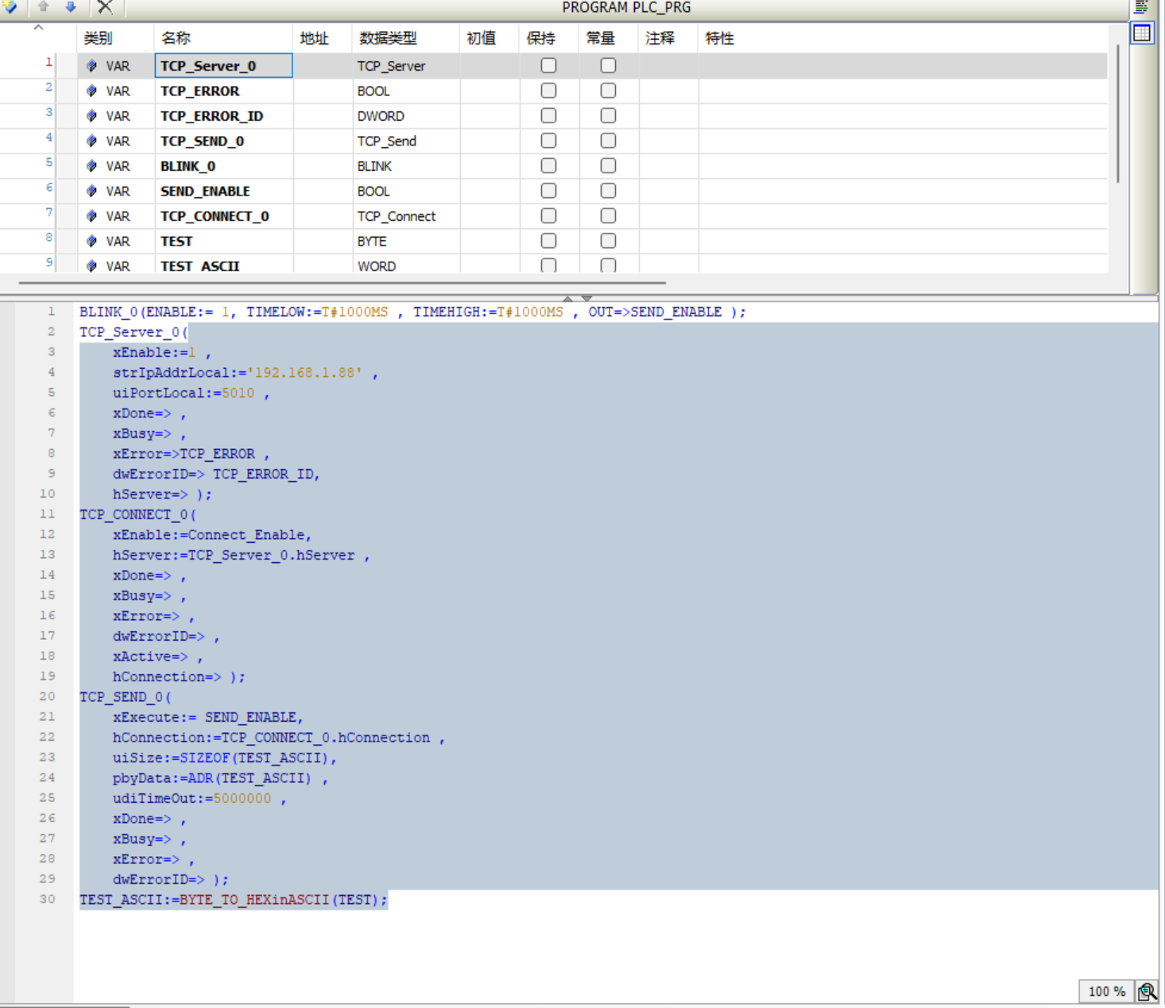Screen dimensions: 1165x1008
Task: Switch to tabular declaration view icon
Action: (1142, 33)
